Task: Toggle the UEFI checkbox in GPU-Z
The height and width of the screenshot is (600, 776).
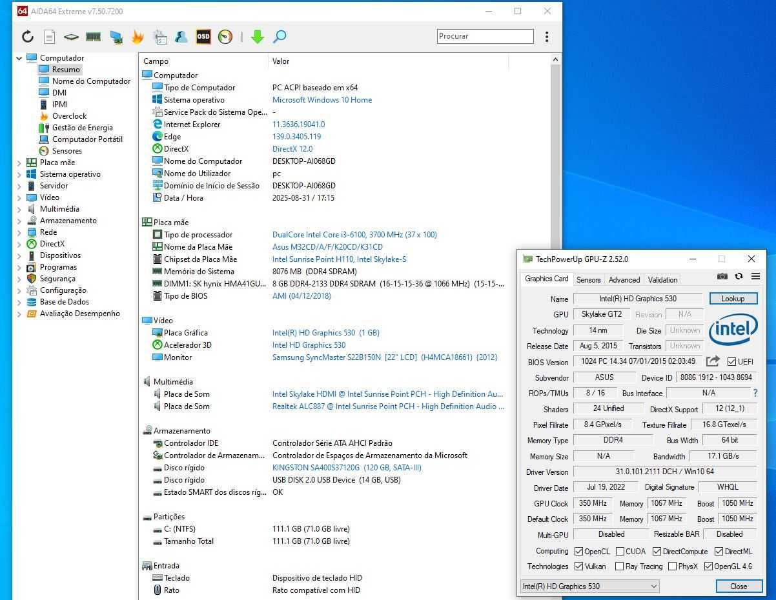Action: click(x=731, y=362)
